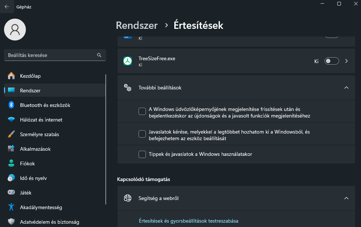Screen dimensions: 361x227
Task: Check the Windows üdvözlőképernyő checkbox
Action: click(142, 111)
